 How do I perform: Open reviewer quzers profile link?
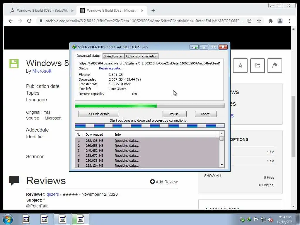(x=53, y=194)
